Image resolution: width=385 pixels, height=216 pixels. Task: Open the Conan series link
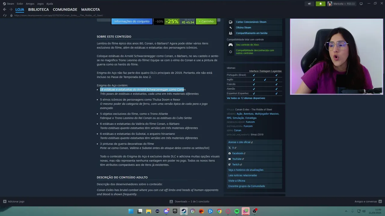[x=238, y=130]
